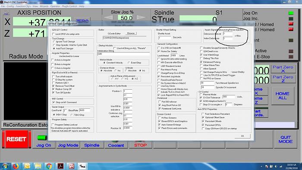Click the Debounce Interval input field
This screenshot has width=302, height=170.
228,34
